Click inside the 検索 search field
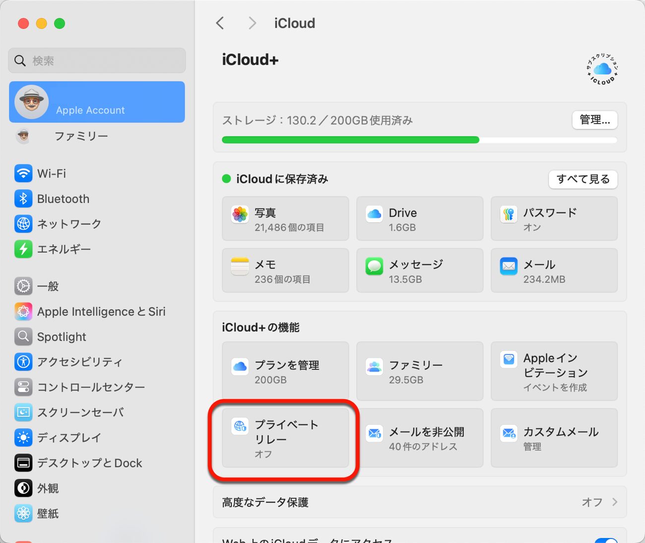The height and width of the screenshot is (543, 645). (x=97, y=60)
